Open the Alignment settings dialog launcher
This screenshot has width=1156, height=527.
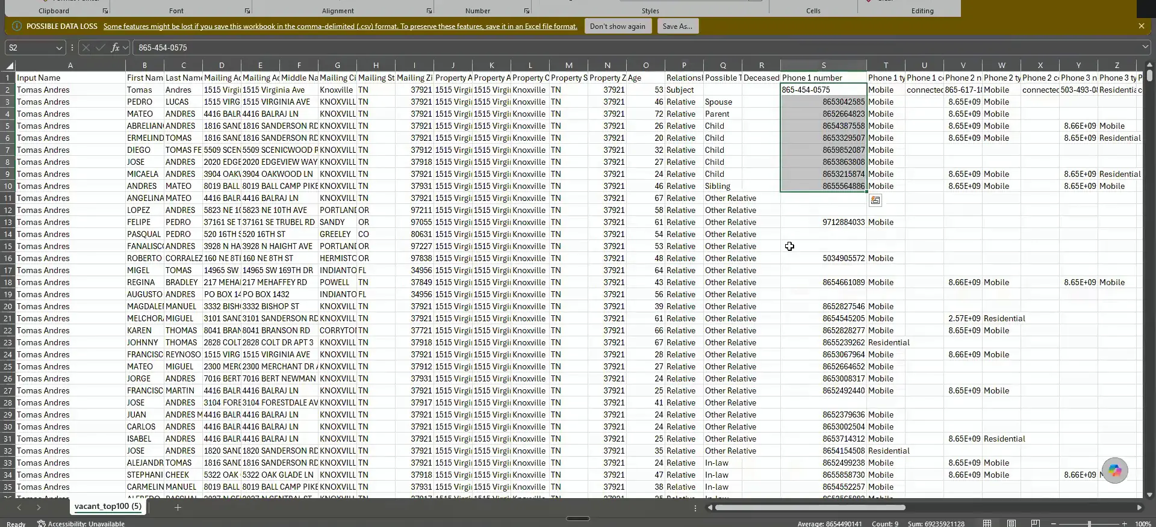click(x=429, y=11)
